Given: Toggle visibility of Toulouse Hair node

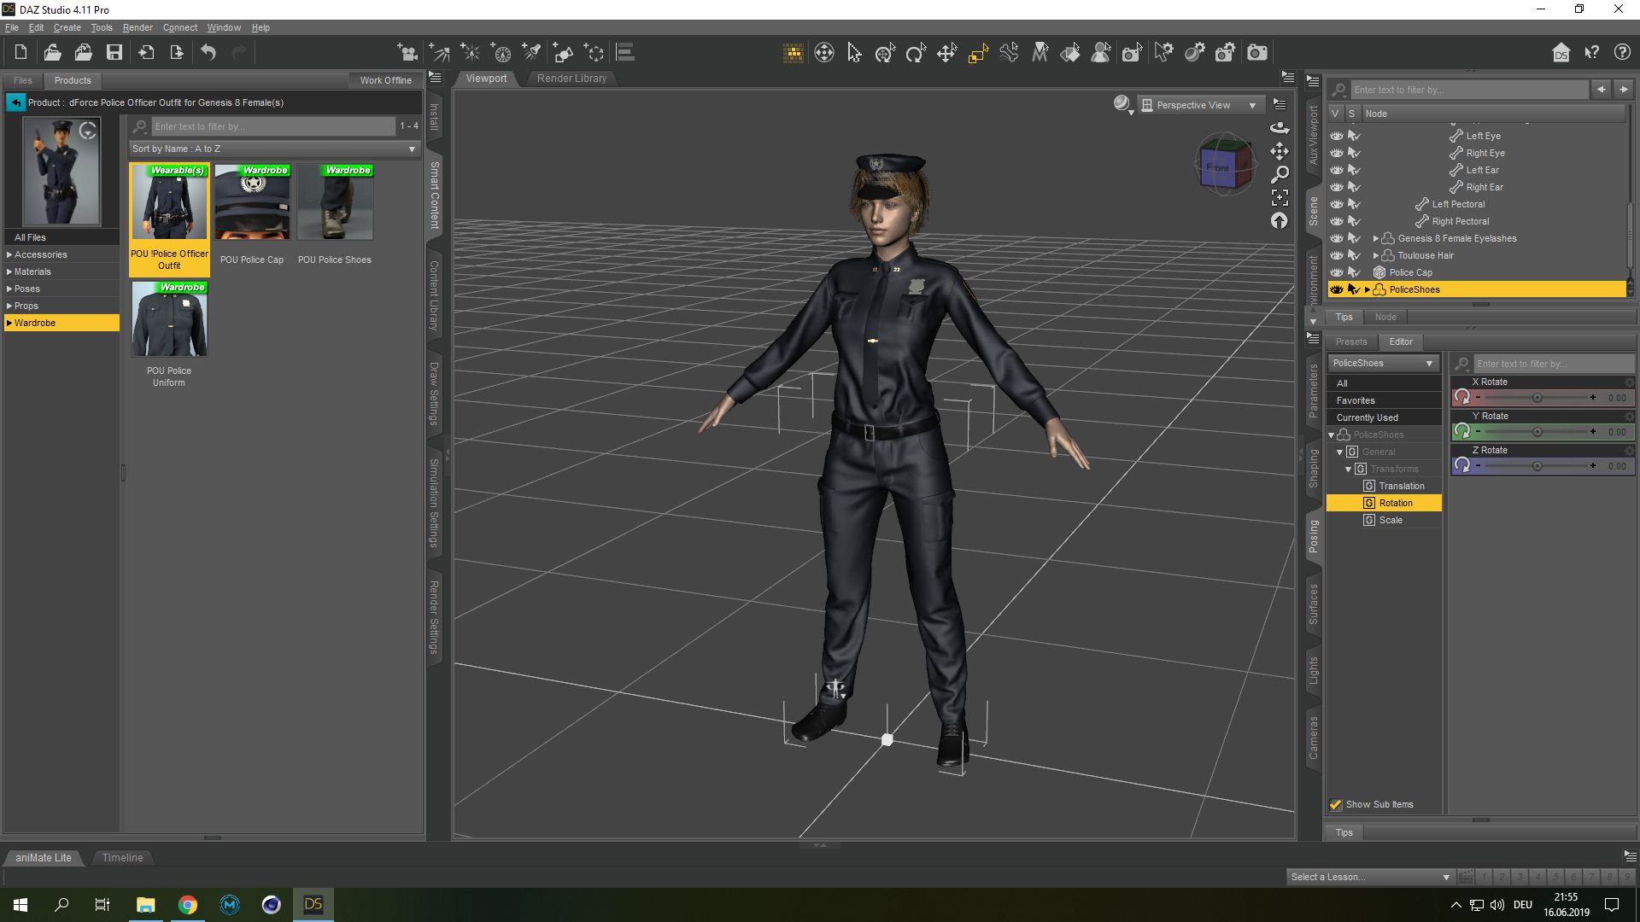Looking at the screenshot, I should pyautogui.click(x=1337, y=255).
